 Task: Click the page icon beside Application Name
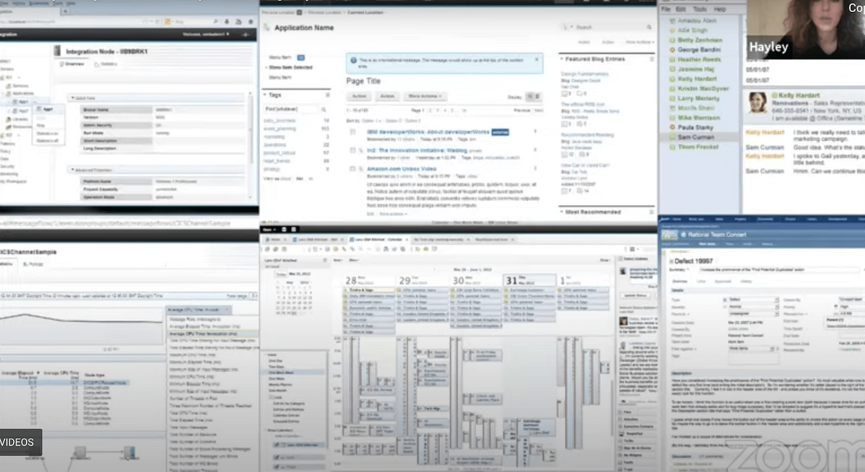267,28
